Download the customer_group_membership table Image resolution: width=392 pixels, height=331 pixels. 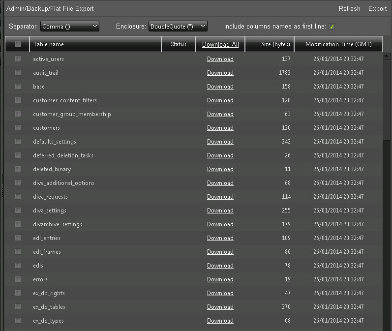(x=220, y=114)
